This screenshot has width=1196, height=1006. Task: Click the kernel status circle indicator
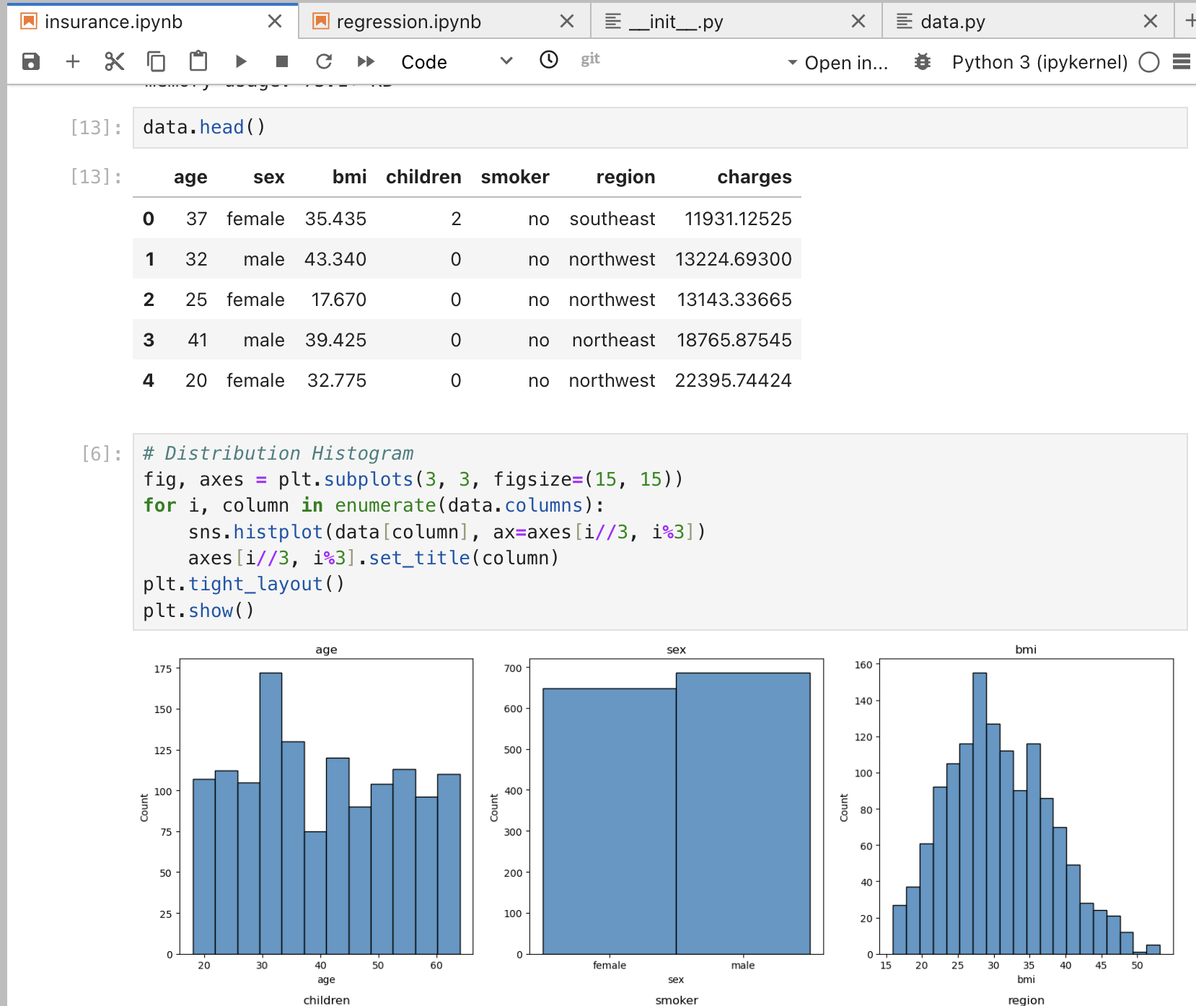(x=1149, y=62)
